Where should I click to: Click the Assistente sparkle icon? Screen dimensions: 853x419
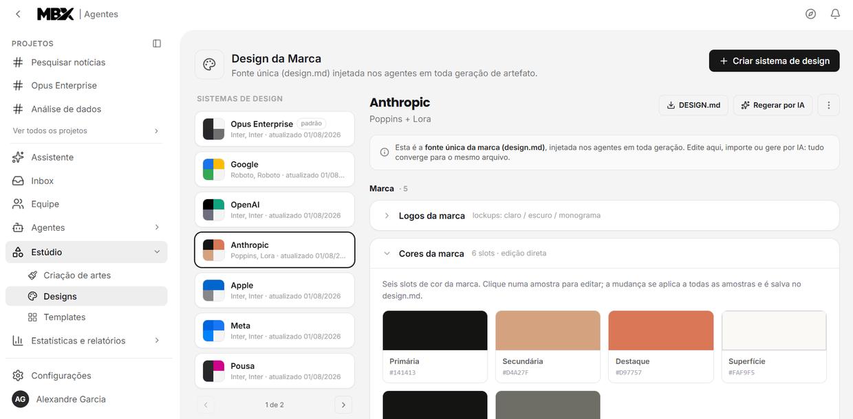19,157
